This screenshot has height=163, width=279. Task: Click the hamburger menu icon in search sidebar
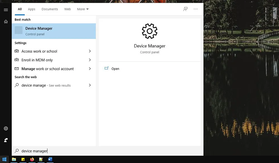pyautogui.click(x=6, y=10)
